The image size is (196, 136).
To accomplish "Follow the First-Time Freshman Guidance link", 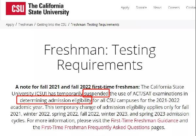I will coord(144,121).
